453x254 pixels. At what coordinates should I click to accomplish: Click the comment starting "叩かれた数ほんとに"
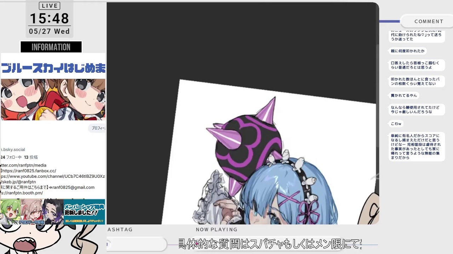click(416, 81)
